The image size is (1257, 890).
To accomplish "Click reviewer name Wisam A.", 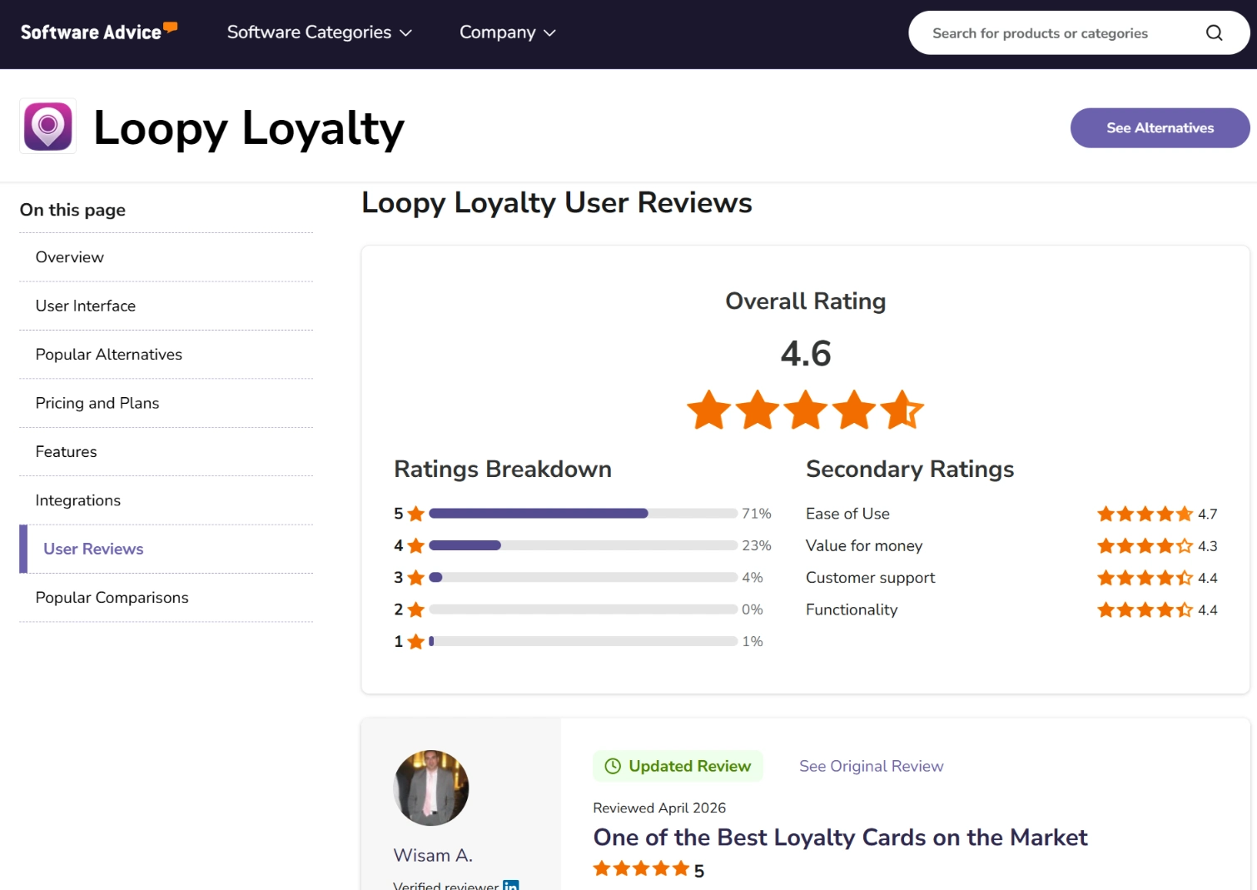I will coord(433,856).
